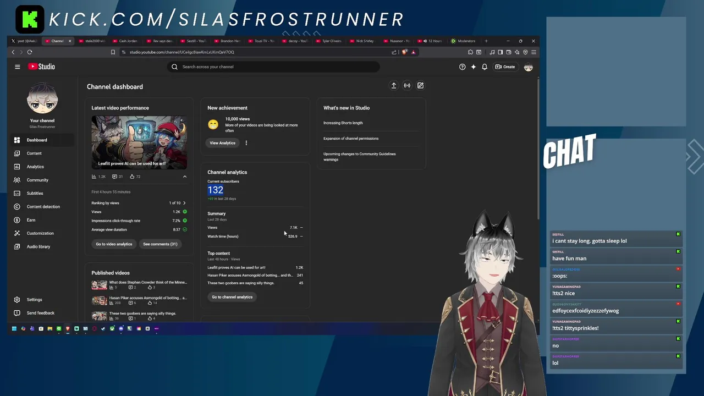
Task: Open Brave browser from the taskbar
Action: pos(68,329)
